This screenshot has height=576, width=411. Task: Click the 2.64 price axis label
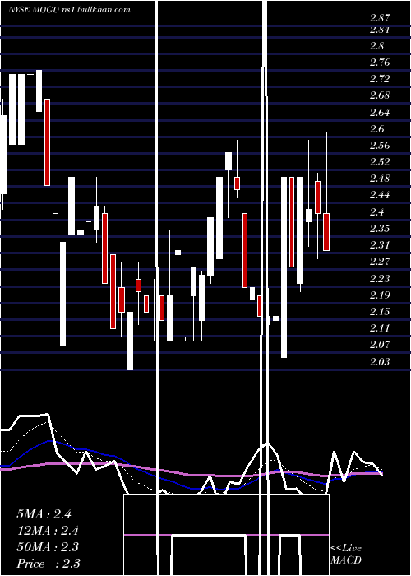(x=380, y=113)
